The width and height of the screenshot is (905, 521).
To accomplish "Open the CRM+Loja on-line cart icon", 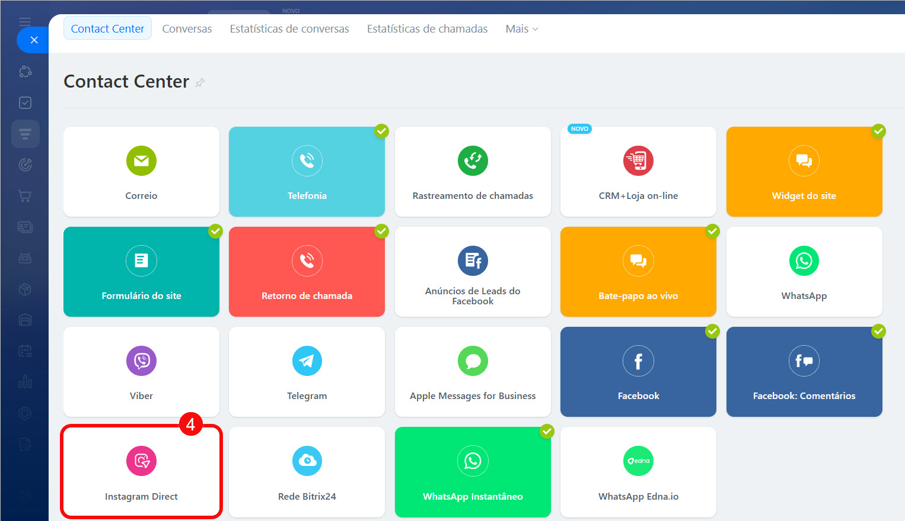I will point(638,160).
